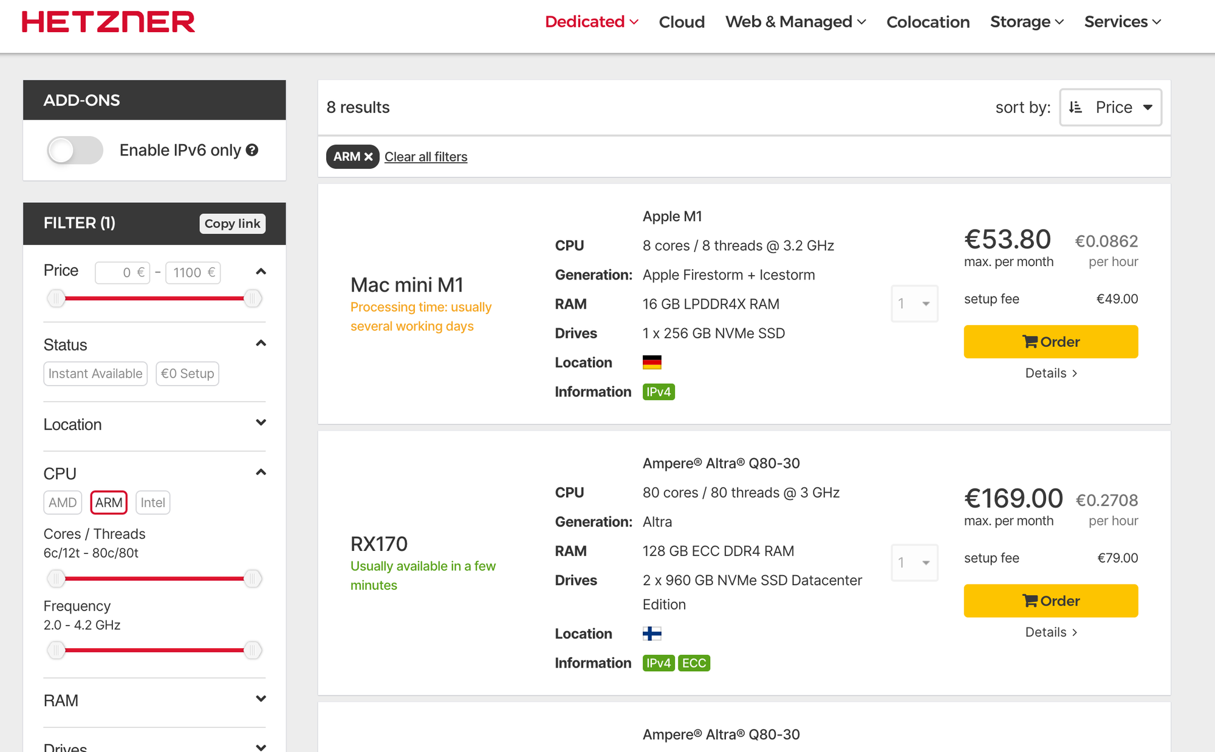Click the Frequency slider right handle
Screen dimensions: 1215x752
point(252,650)
